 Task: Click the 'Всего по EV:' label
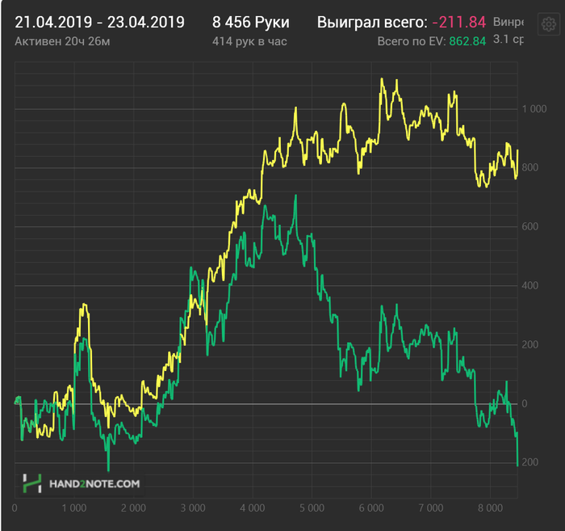(412, 41)
